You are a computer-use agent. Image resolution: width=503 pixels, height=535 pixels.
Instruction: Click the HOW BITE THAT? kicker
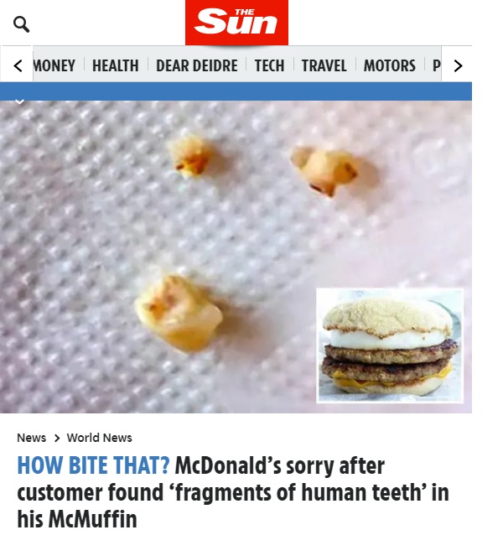click(x=93, y=465)
